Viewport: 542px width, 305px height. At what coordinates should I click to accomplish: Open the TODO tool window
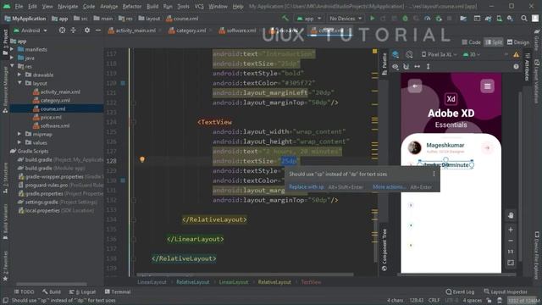click(x=24, y=291)
